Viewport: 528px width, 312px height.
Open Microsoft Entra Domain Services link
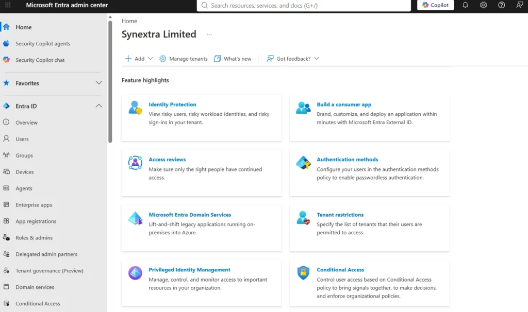[190, 215]
